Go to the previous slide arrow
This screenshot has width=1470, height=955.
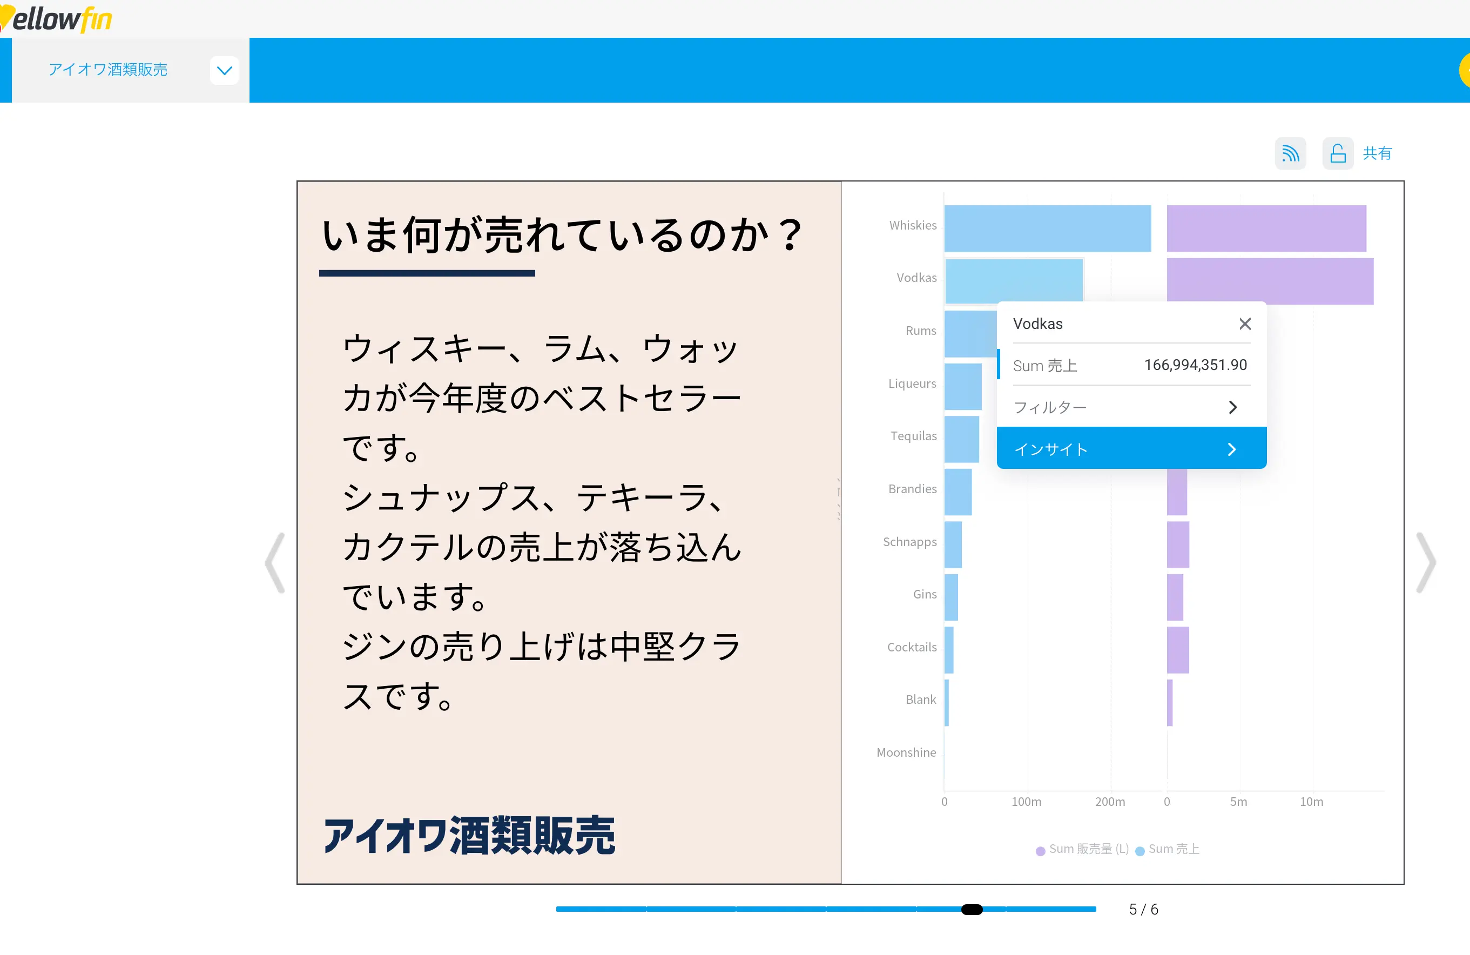coord(275,562)
